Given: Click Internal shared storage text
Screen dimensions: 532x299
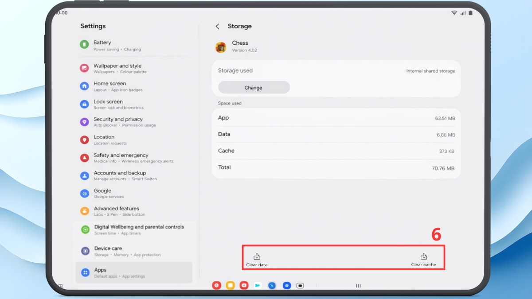Looking at the screenshot, I should click(x=430, y=71).
